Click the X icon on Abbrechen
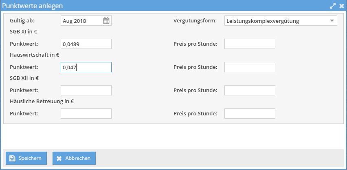 [59, 158]
